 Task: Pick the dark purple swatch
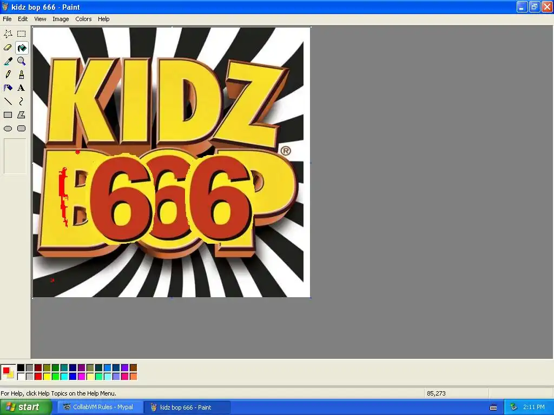tap(82, 368)
